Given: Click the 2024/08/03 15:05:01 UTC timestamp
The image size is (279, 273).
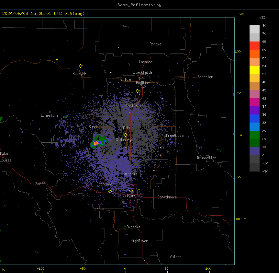Looking at the screenshot, I should pyautogui.click(x=32, y=14).
